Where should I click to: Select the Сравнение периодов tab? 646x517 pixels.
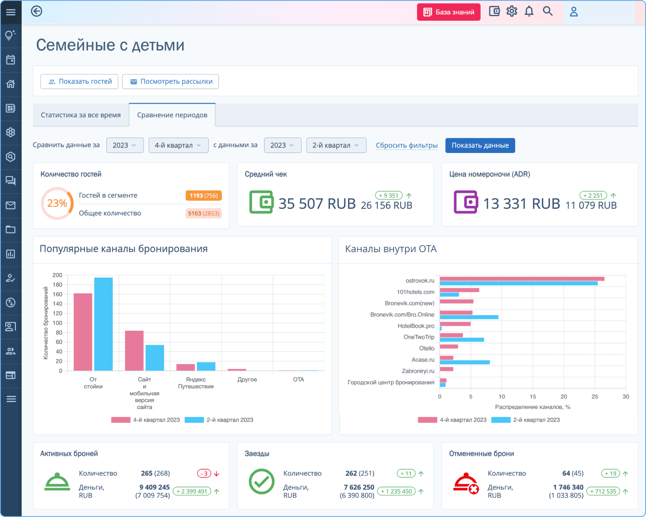172,115
